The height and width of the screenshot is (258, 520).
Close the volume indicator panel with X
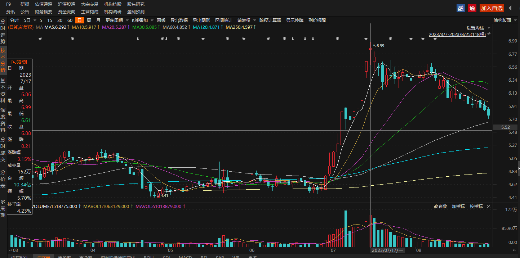pos(489,207)
